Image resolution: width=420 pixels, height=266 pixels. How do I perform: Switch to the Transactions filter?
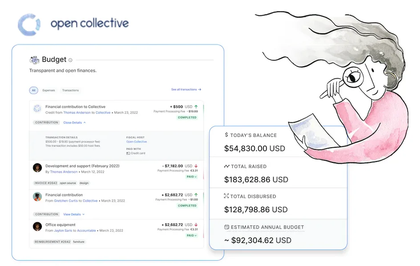pos(70,90)
